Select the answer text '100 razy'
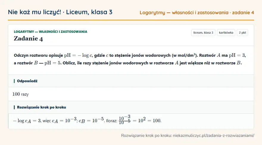 21,94
